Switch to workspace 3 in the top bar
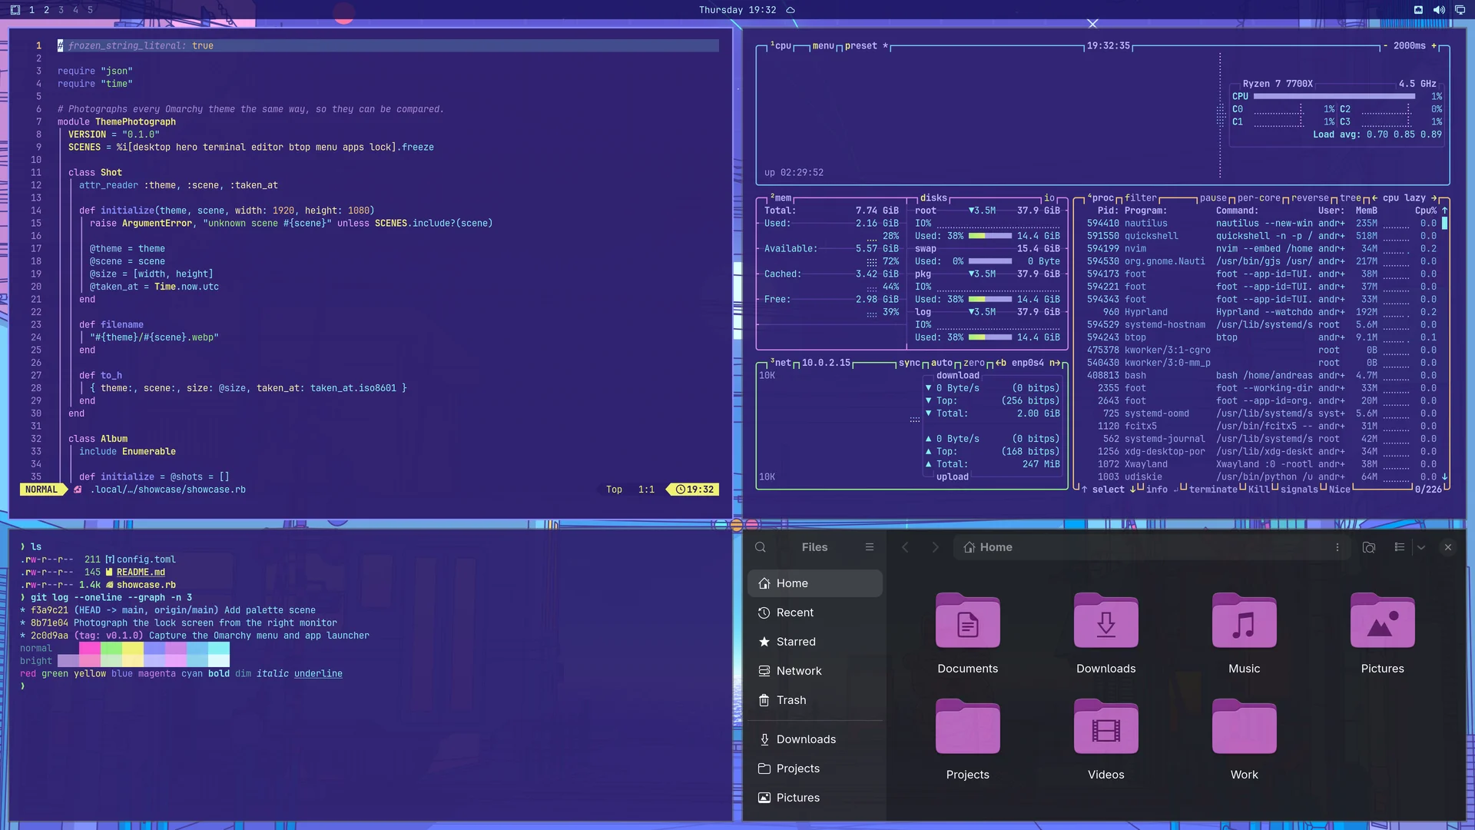 (61, 10)
